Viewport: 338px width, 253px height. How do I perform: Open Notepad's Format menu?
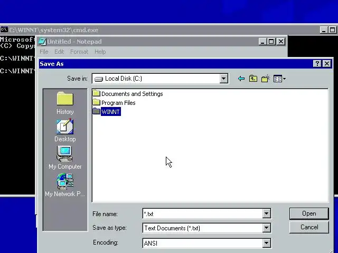pos(79,52)
